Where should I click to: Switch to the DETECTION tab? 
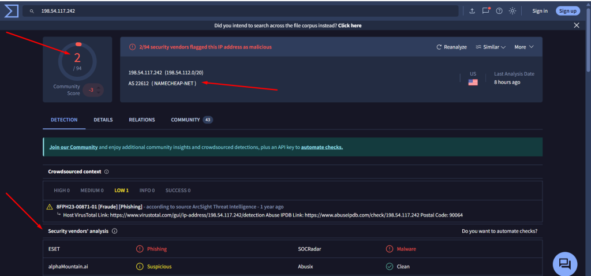click(x=64, y=120)
